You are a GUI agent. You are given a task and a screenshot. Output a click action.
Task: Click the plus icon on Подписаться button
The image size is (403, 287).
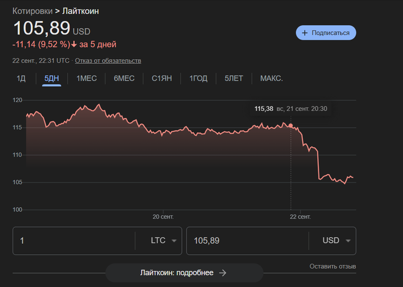[305, 33]
